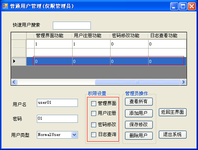This screenshot has width=198, height=150.
Task: Click the 用户注册功能 column header
Action: tap(91, 36)
